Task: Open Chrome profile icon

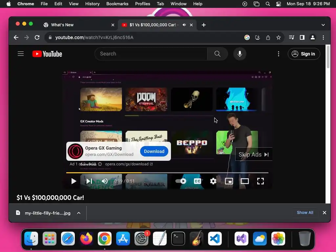Action: click(x=313, y=37)
